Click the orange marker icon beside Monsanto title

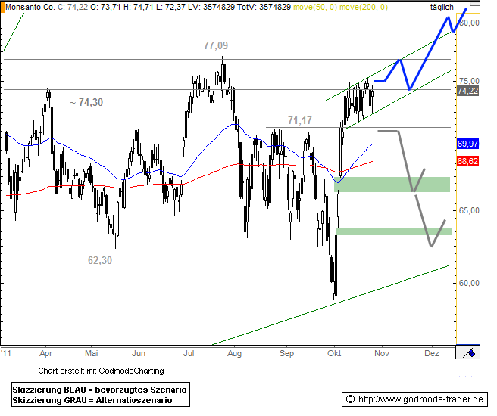click(2, 7)
